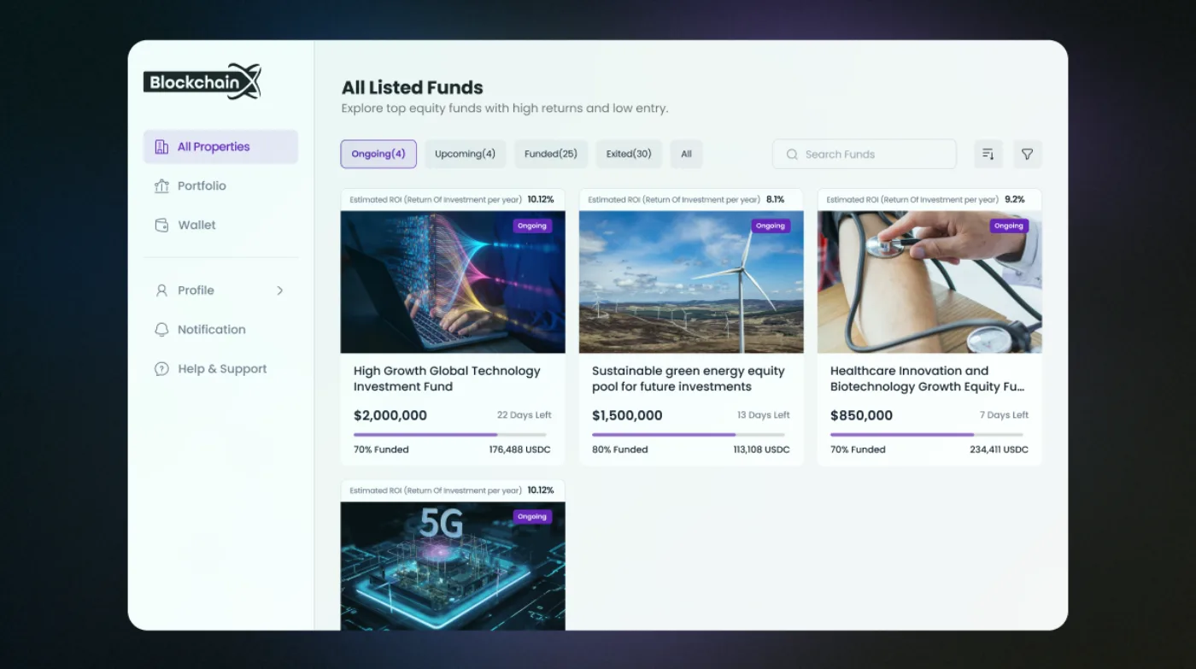This screenshot has height=669, width=1196.
Task: Click the BlockchainX logo
Action: (202, 82)
